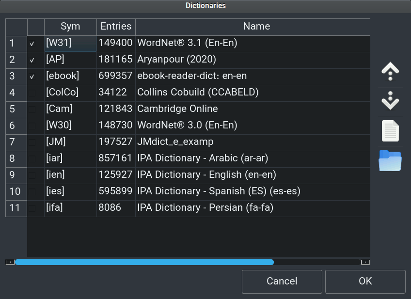Click entries value 197527

click(116, 142)
